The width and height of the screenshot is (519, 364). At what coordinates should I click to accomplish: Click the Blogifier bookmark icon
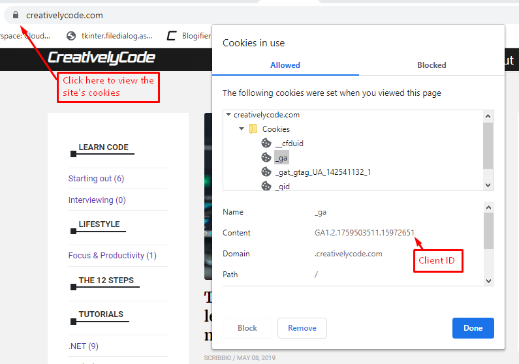coord(172,36)
